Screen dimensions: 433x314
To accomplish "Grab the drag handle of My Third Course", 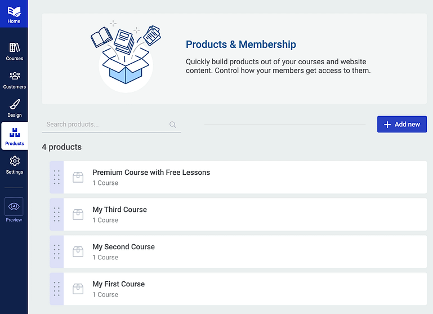I will tap(57, 214).
